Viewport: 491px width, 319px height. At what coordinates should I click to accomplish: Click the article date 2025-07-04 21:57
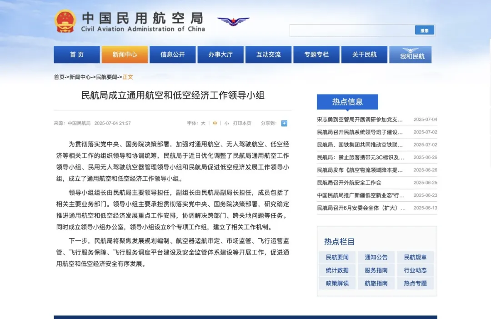tap(112, 123)
